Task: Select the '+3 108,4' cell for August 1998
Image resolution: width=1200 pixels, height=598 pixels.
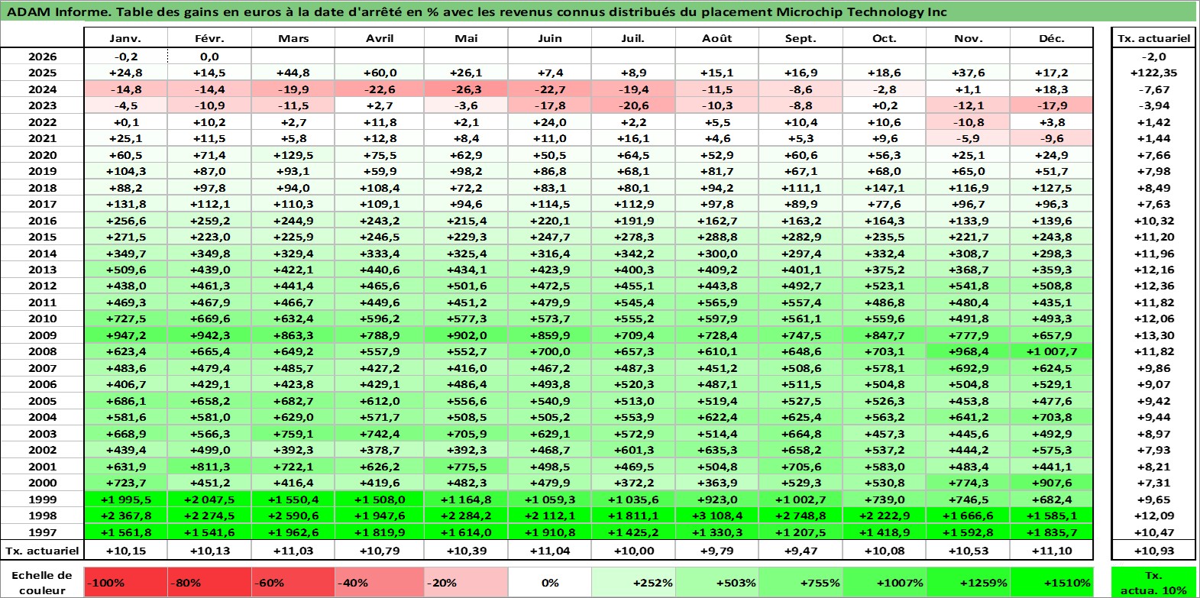Action: tap(717, 516)
